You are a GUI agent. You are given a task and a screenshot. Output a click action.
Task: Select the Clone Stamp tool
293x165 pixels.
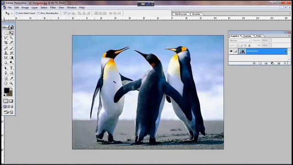(6, 53)
